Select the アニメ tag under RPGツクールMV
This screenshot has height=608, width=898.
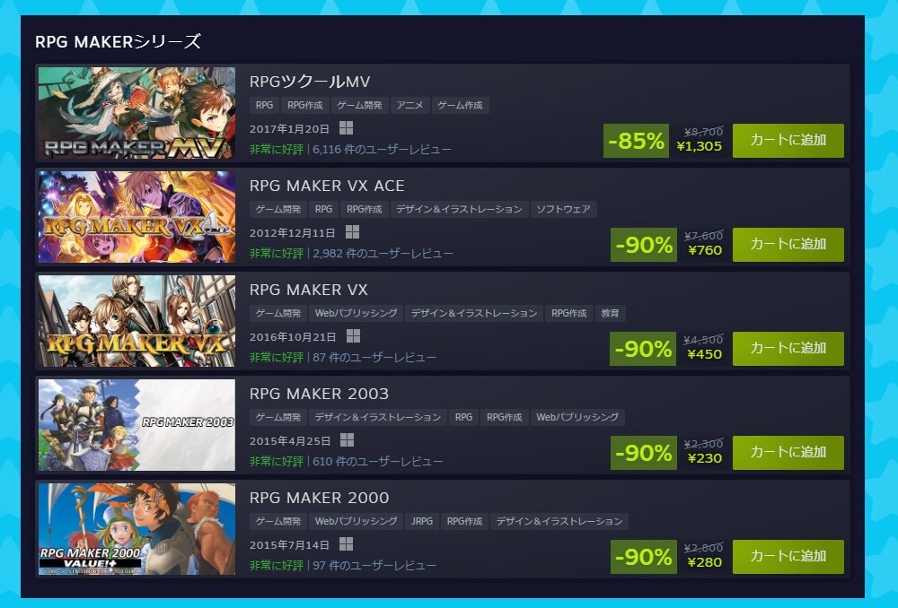(409, 105)
